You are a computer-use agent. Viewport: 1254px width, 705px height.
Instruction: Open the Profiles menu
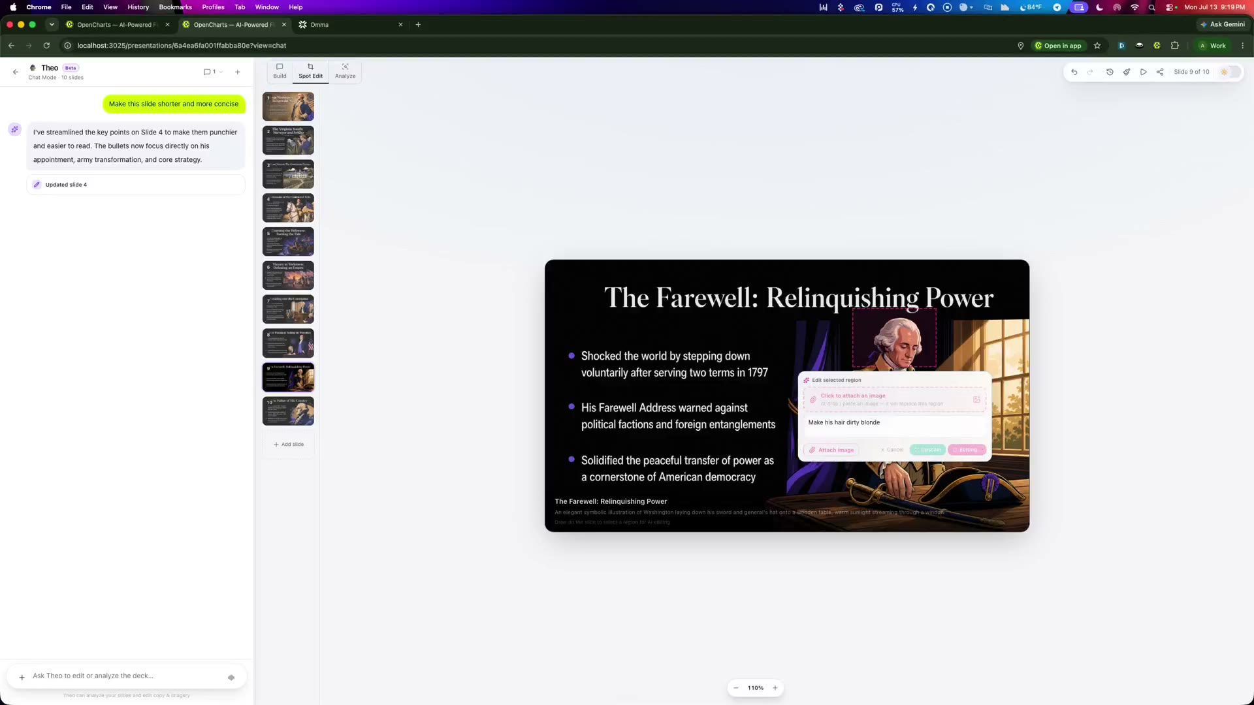point(213,7)
